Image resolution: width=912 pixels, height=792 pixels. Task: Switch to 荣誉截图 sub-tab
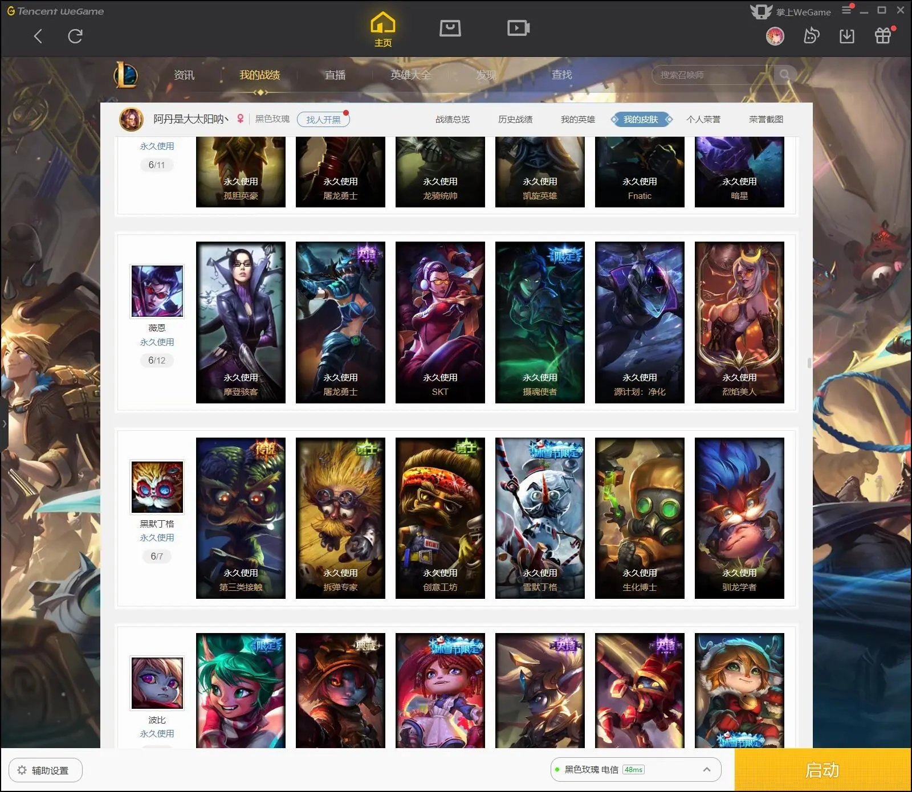(x=766, y=119)
